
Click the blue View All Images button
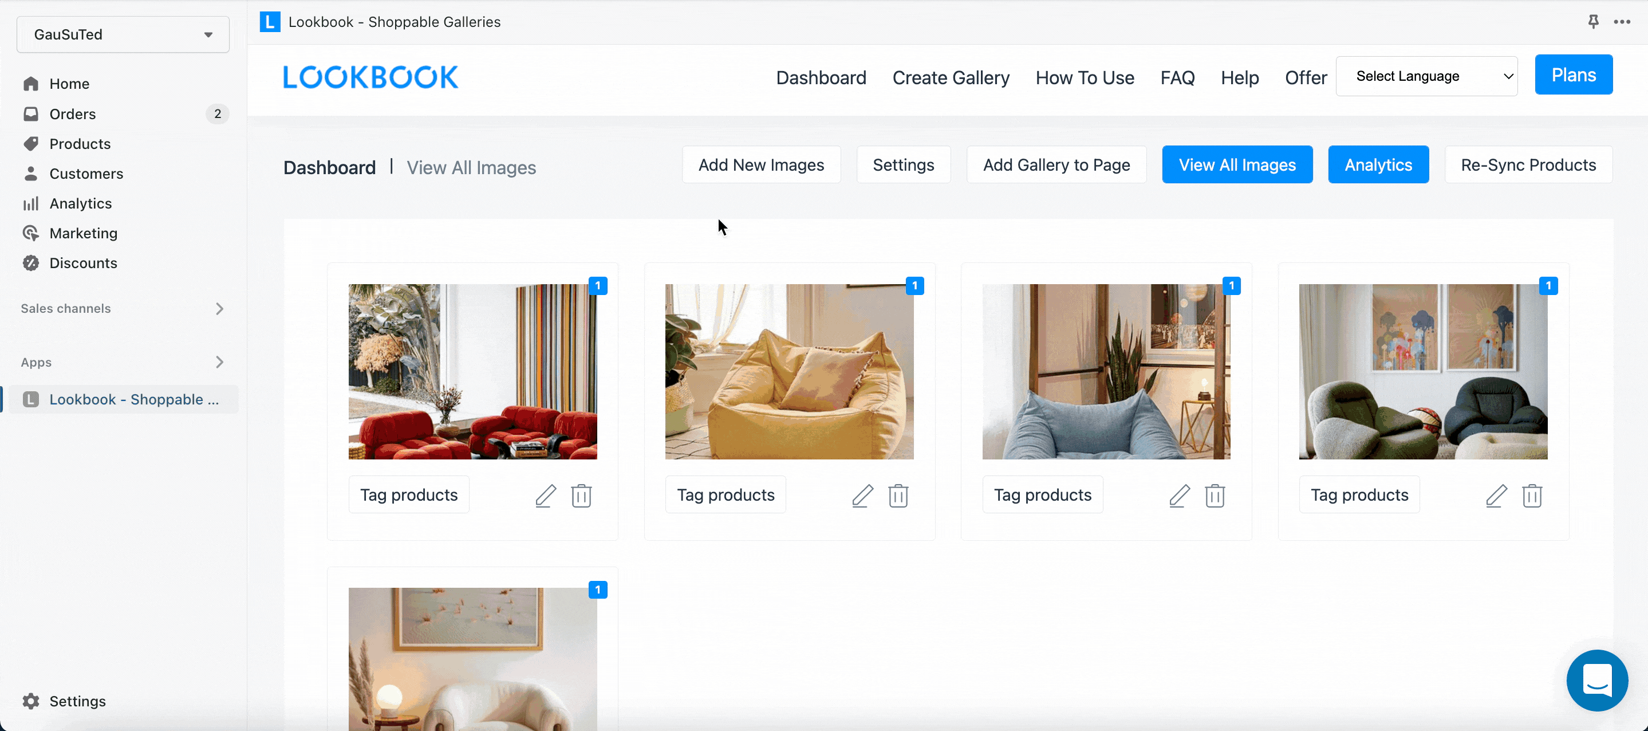pos(1237,164)
